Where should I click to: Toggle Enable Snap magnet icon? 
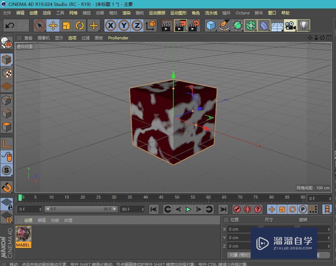(7, 188)
